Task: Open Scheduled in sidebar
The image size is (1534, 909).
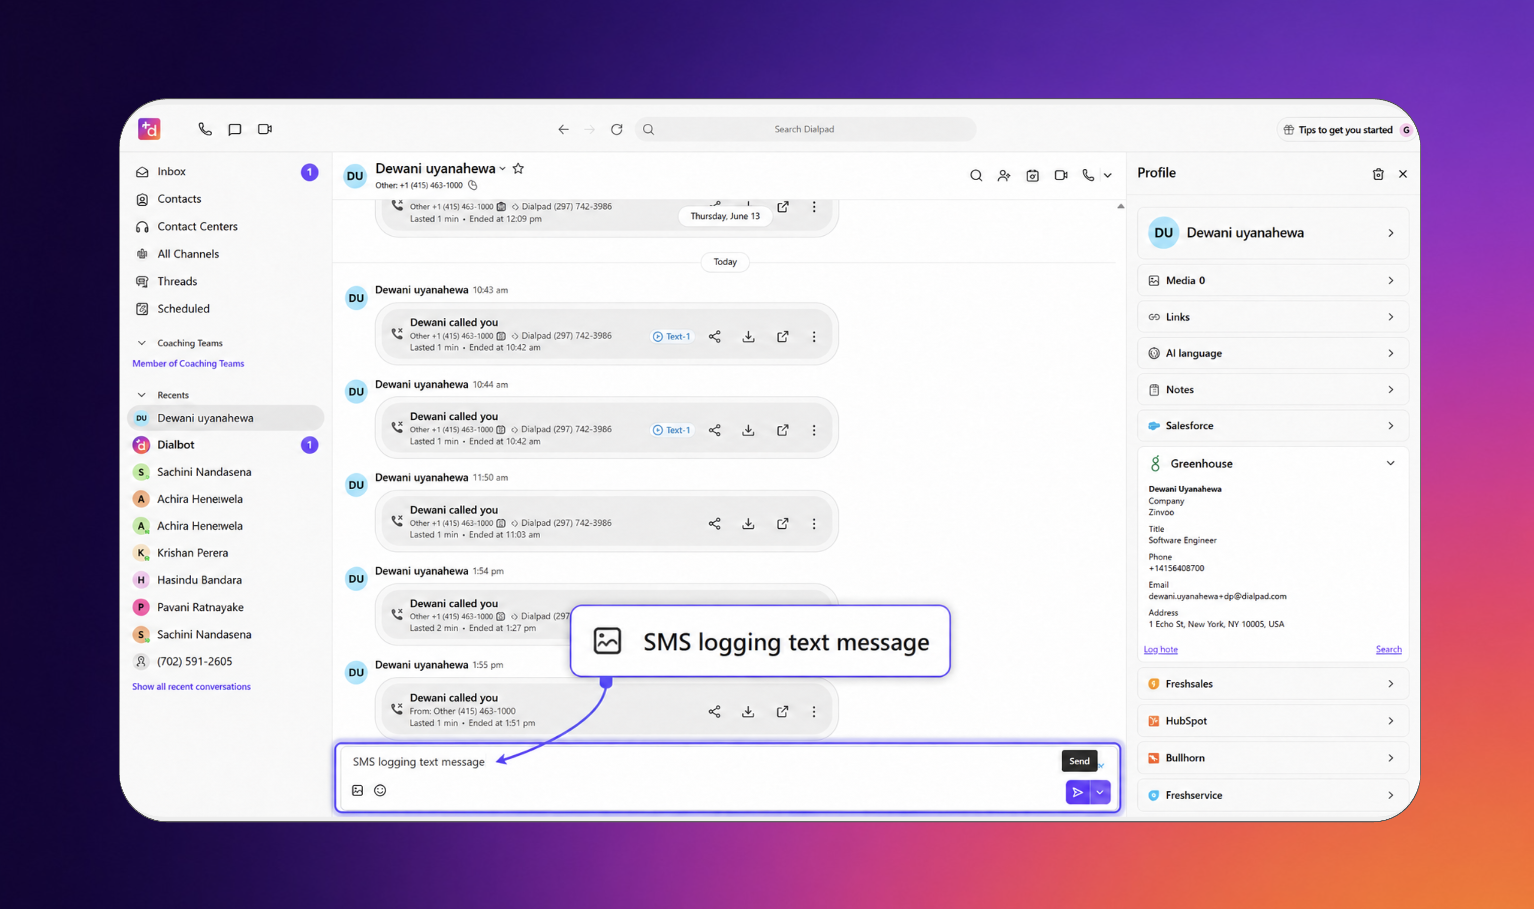Action: coord(226,309)
